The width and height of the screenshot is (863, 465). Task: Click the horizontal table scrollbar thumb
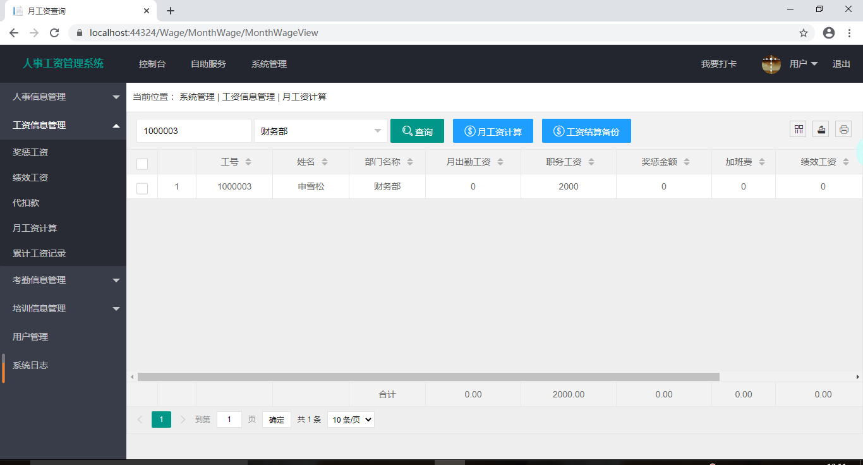coord(428,377)
